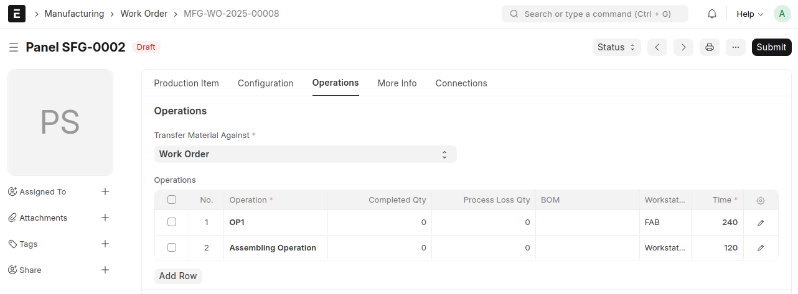The image size is (798, 294).
Task: Click the ERPNext home logo icon
Action: click(16, 14)
